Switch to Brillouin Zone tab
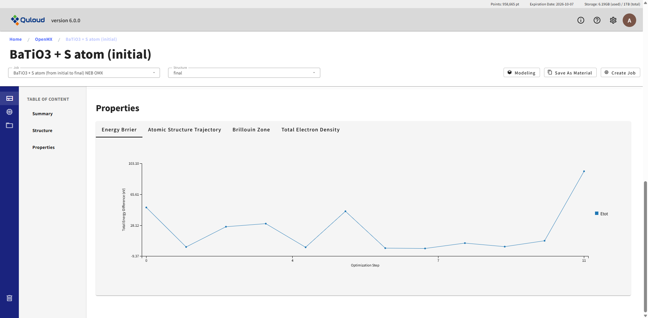 (x=251, y=130)
